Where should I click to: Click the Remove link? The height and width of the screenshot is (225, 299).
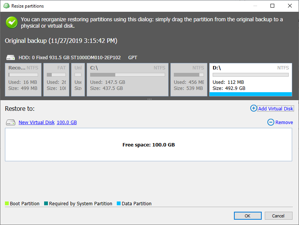coord(284,123)
